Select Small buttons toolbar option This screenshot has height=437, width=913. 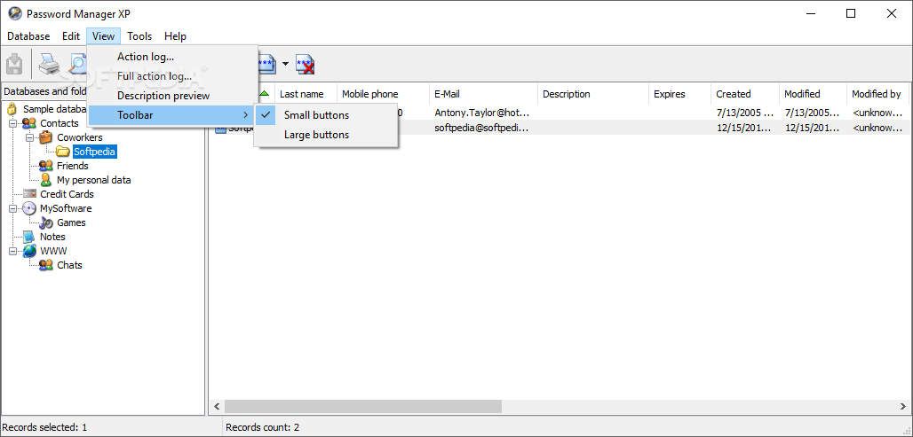pyautogui.click(x=326, y=115)
